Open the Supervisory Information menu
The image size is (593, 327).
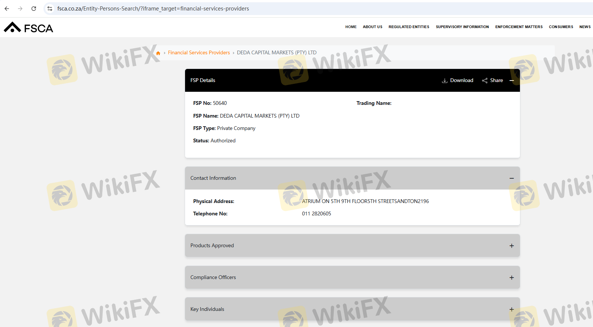point(462,27)
